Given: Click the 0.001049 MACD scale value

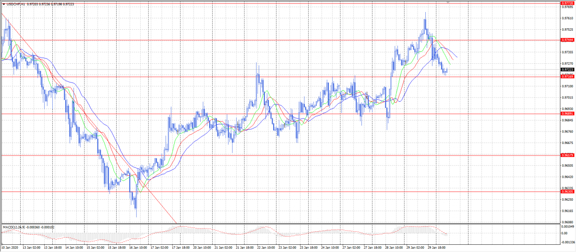Looking at the screenshot, I should pyautogui.click(x=568, y=227).
